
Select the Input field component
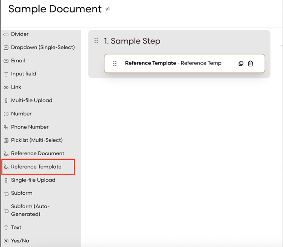point(23,74)
